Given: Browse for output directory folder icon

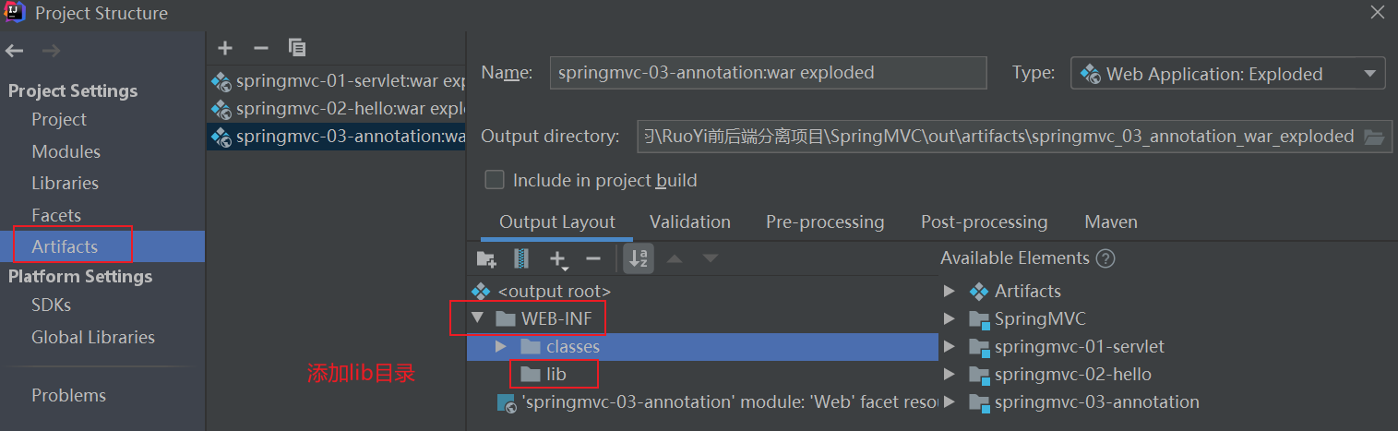Looking at the screenshot, I should click(1374, 137).
